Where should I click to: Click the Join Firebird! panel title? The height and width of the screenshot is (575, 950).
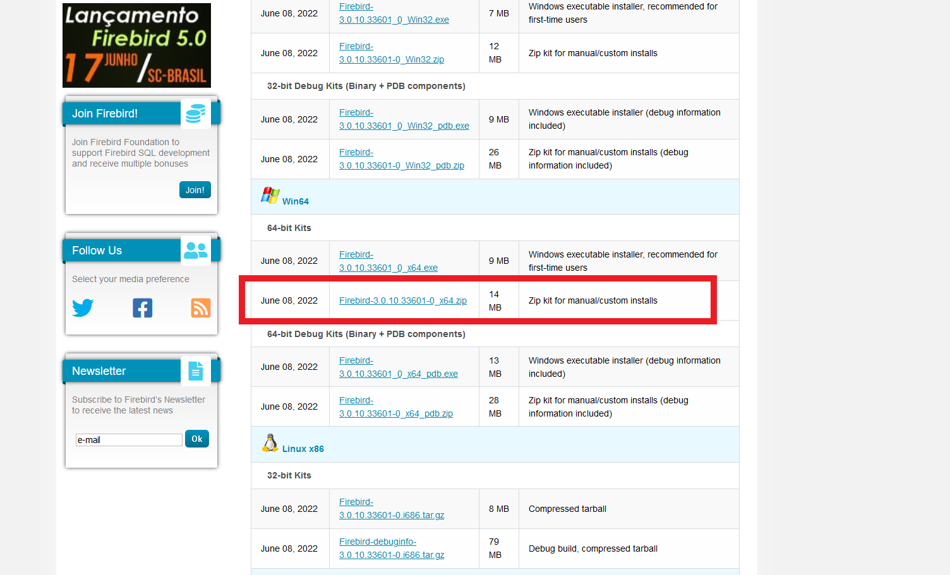coord(105,114)
